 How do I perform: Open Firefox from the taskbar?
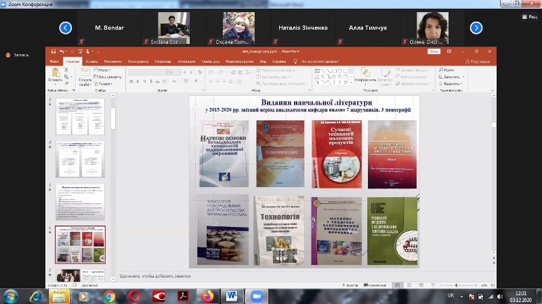(207, 296)
